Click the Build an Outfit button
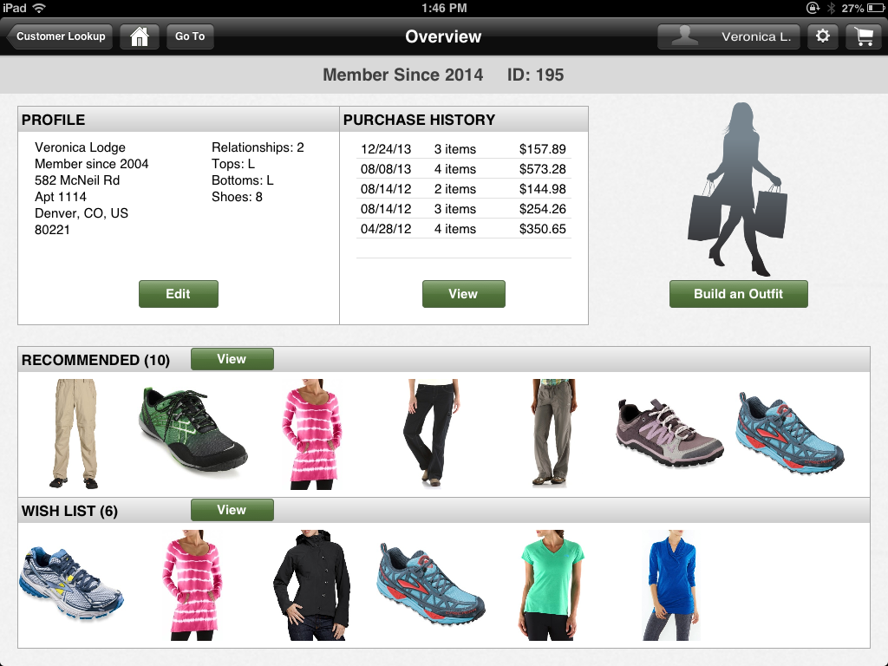888x666 pixels. [x=738, y=294]
